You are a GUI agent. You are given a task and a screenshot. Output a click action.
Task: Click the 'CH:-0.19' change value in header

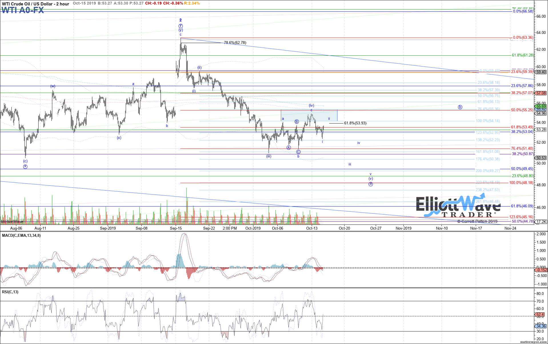pyautogui.click(x=153, y=3)
